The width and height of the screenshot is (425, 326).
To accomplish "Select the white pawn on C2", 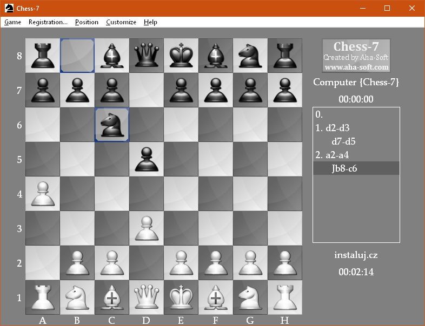I will point(112,263).
